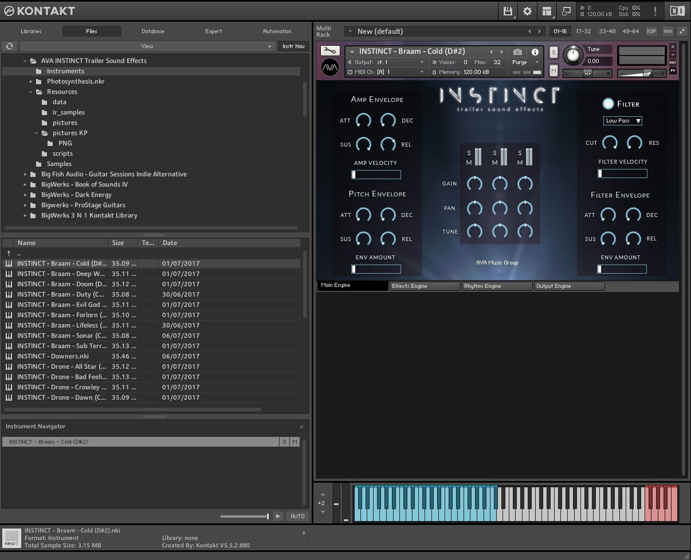Open the Files save/load disk menu
The image size is (691, 560).
click(508, 11)
